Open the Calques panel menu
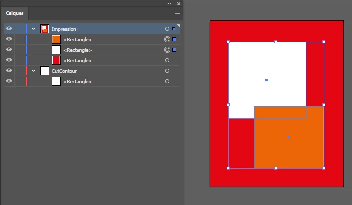Screen dimensions: 352x205 [177, 13]
